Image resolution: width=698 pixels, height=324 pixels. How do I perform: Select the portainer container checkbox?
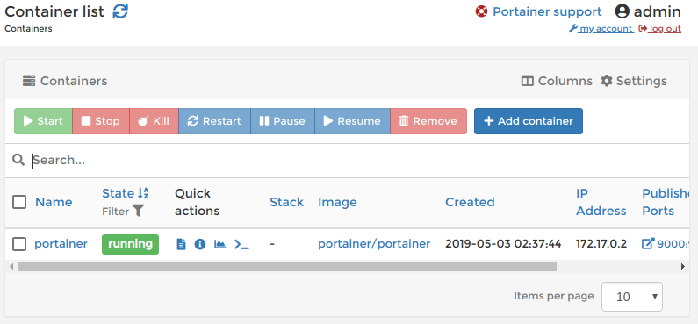pyautogui.click(x=19, y=244)
